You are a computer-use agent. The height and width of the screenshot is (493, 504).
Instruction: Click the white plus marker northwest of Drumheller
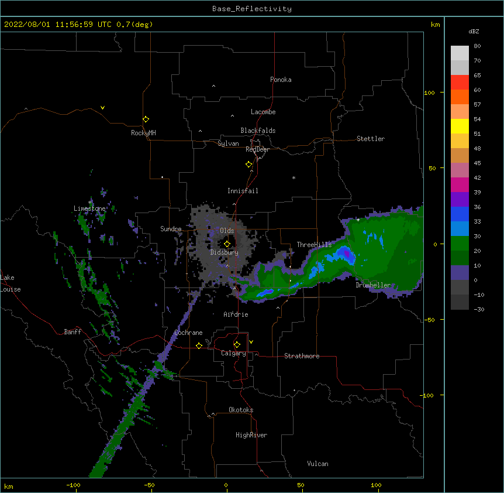coord(358,220)
